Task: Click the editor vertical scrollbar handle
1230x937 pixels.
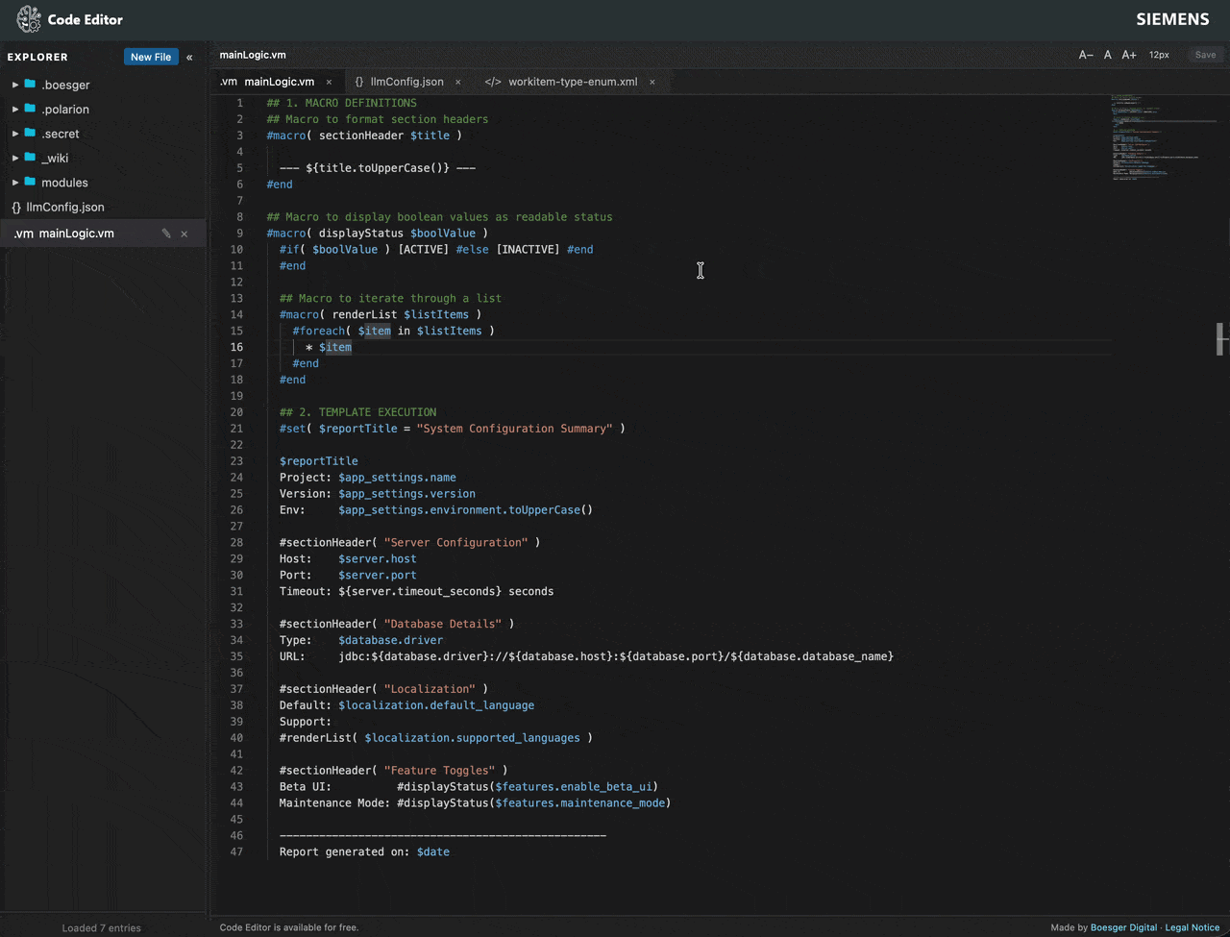Action: click(x=1221, y=339)
